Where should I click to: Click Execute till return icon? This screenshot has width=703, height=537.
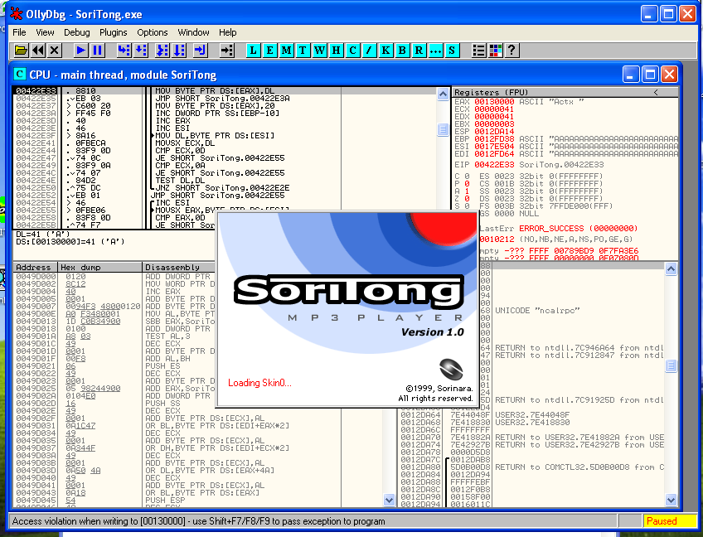201,50
